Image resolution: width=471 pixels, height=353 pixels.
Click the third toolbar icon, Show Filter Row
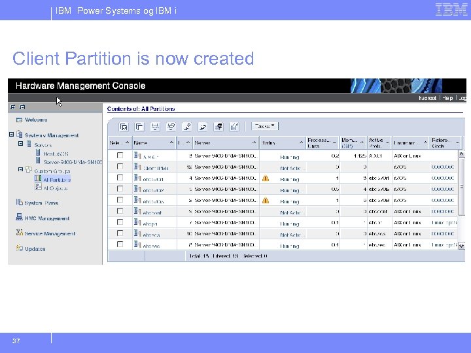[x=155, y=127]
